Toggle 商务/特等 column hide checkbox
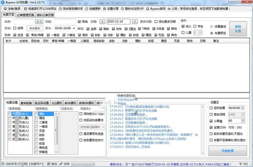The height and width of the screenshot is (167, 253). (x=27, y=35)
